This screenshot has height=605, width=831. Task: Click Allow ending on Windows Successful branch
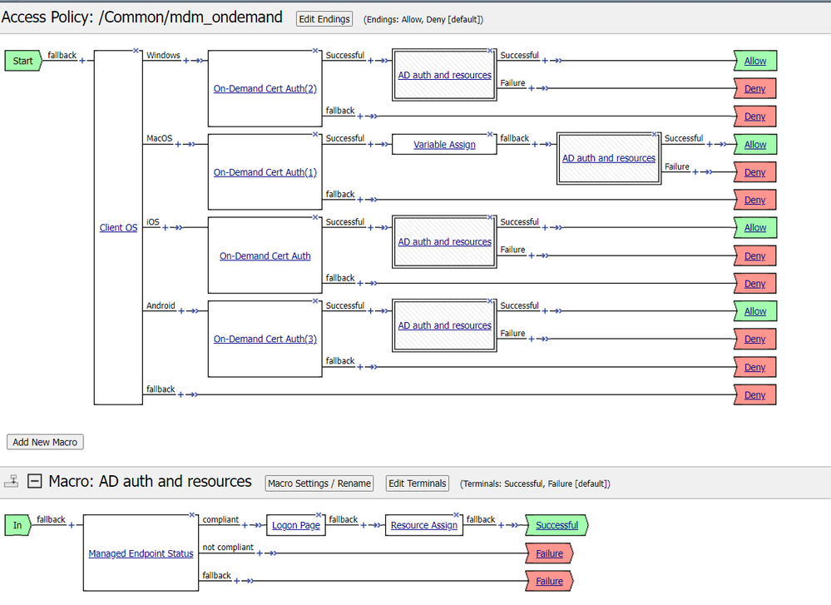755,61
